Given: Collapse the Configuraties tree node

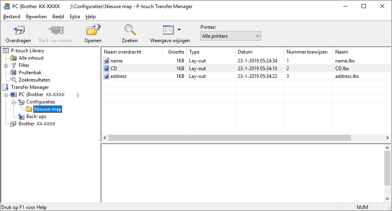Looking at the screenshot, I should pyautogui.click(x=14, y=102).
